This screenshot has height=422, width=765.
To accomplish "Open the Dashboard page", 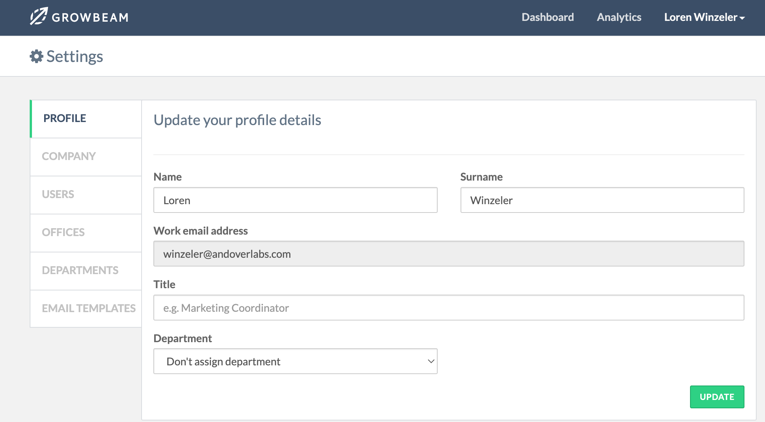I will click(547, 17).
